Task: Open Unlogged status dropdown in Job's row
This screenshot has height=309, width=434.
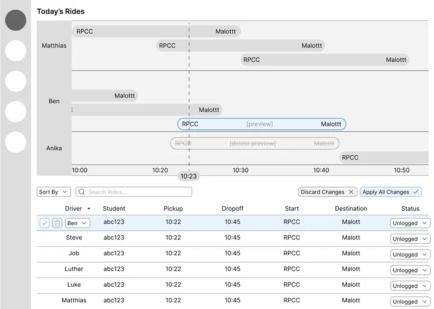Action: click(410, 255)
